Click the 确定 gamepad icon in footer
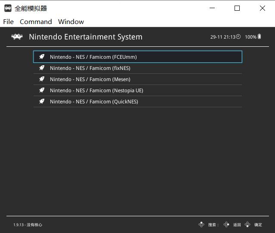Viewport: 275px width, 233px height. (247, 224)
